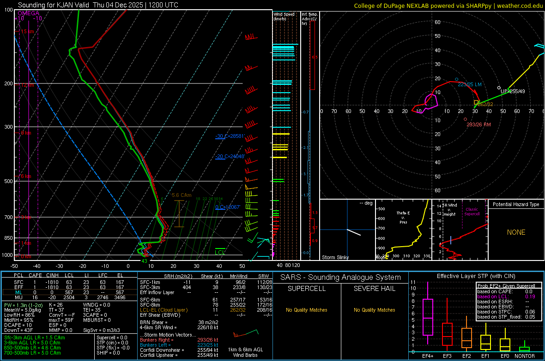Click the magenta EF4+ box plot
Image resolution: width=545 pixels, height=361 pixels.
[x=428, y=314]
